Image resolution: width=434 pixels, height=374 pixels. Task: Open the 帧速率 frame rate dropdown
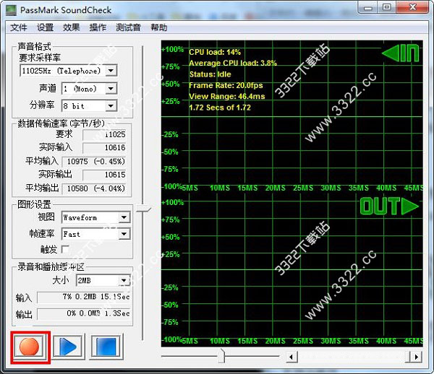pyautogui.click(x=124, y=234)
